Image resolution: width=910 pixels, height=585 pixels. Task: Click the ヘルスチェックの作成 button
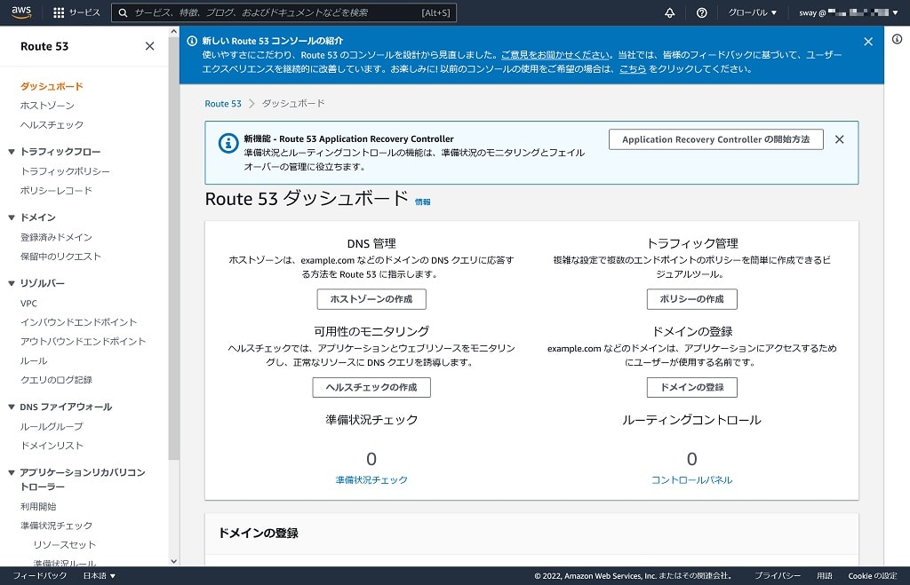(371, 387)
